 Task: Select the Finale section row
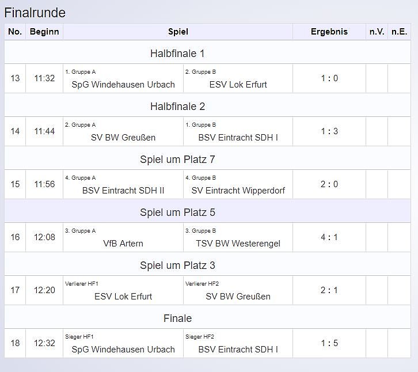pyautogui.click(x=177, y=318)
